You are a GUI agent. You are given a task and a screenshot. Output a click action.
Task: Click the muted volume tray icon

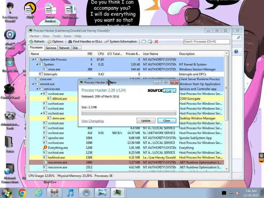(x=238, y=193)
